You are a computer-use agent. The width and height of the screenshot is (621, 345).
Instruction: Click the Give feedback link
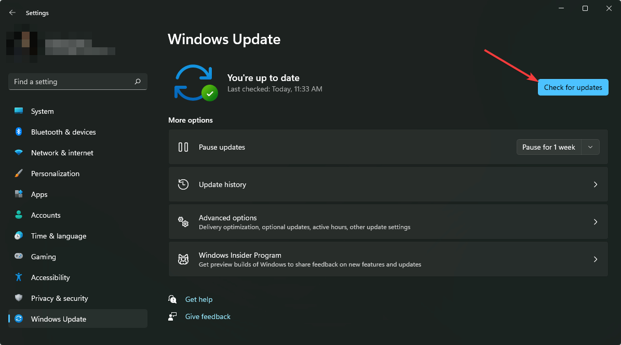208,316
